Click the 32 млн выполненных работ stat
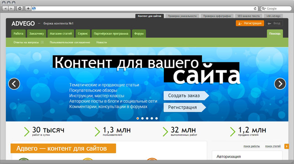 [180, 131]
